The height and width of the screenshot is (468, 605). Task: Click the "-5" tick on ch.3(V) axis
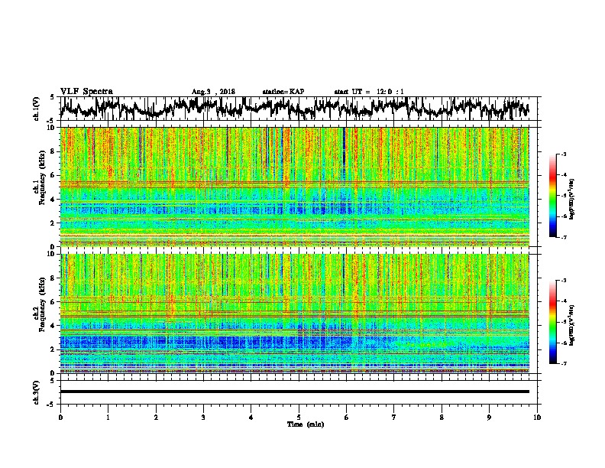[52, 405]
